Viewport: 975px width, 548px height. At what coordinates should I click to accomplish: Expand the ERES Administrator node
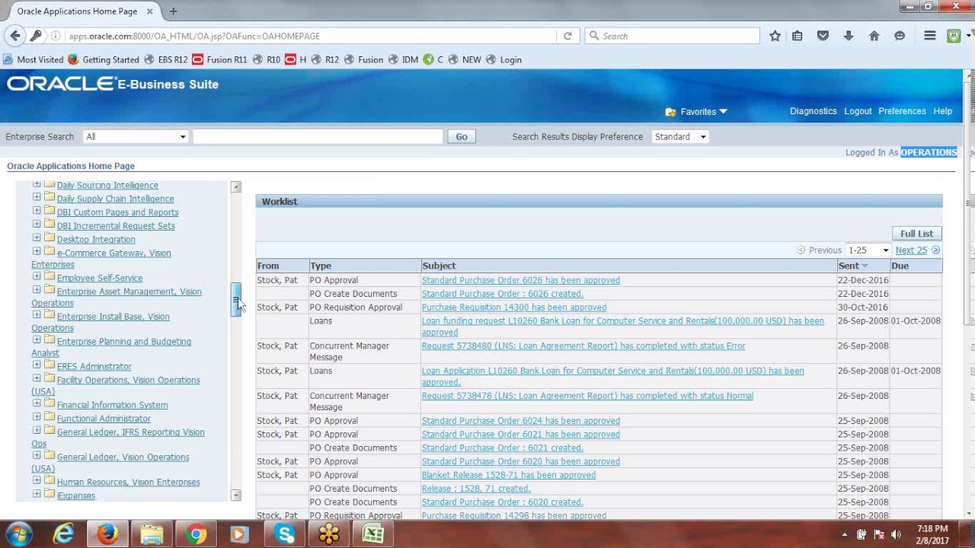pyautogui.click(x=37, y=365)
